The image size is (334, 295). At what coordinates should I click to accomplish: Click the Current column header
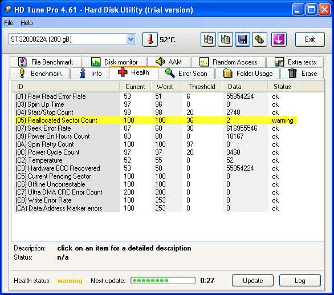(x=135, y=87)
